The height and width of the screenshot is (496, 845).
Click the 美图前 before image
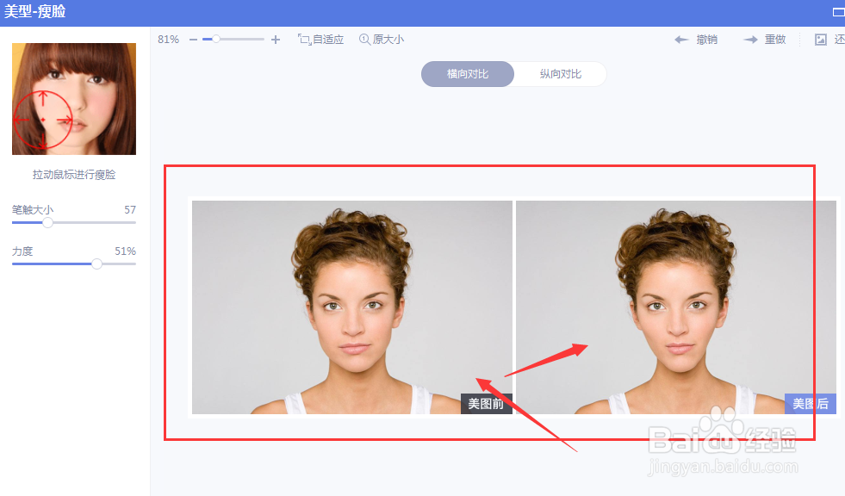tap(352, 307)
